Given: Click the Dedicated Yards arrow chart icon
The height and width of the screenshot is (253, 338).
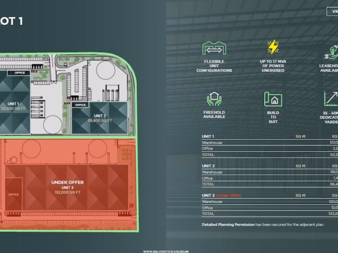Looking at the screenshot, I should pyautogui.click(x=331, y=99).
